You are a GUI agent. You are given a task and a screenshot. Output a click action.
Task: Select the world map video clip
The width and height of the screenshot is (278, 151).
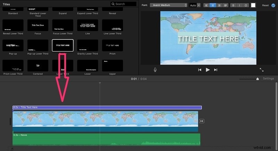click(x=105, y=121)
